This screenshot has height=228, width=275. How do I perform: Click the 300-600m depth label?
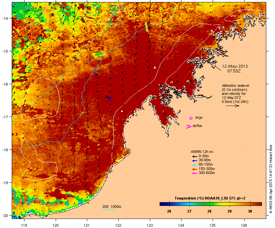[207, 173]
